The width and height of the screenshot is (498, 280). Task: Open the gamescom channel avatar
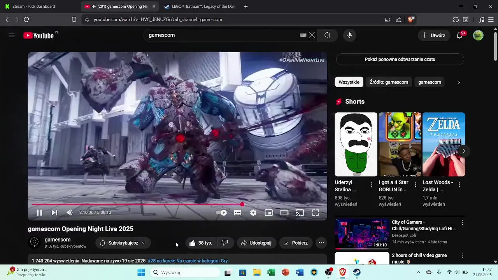(35, 243)
